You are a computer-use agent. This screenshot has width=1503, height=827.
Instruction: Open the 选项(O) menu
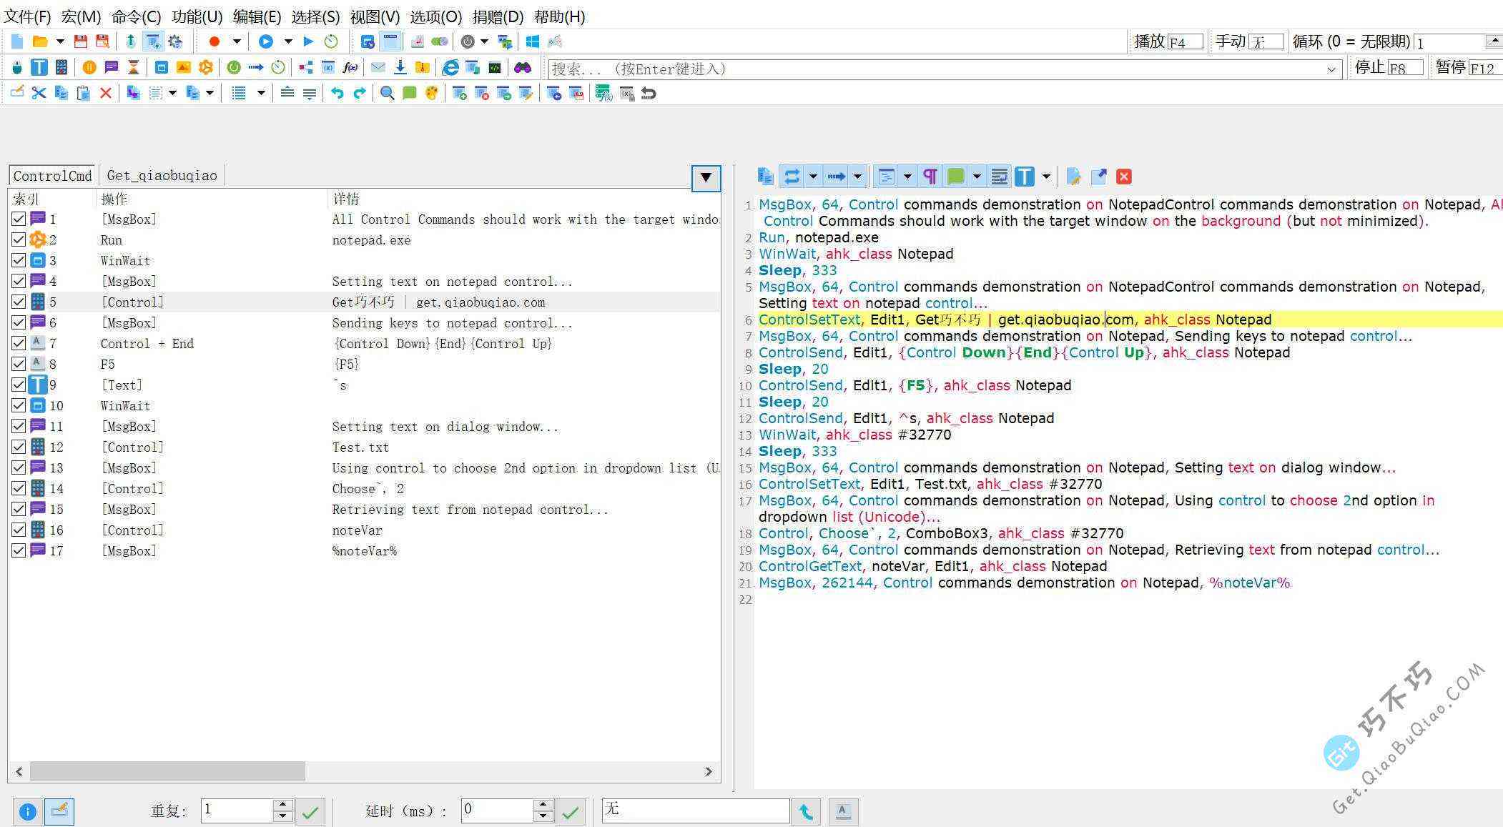pos(436,16)
